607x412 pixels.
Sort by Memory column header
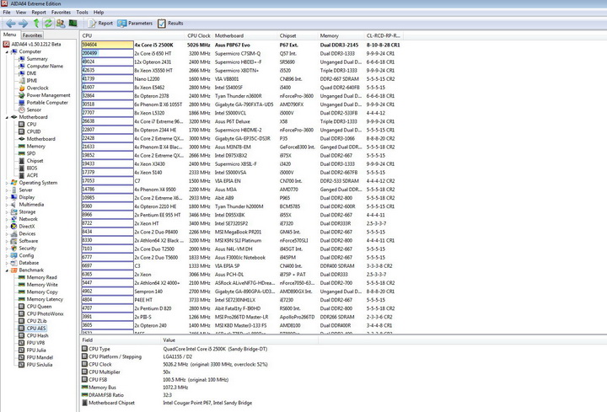click(341, 35)
